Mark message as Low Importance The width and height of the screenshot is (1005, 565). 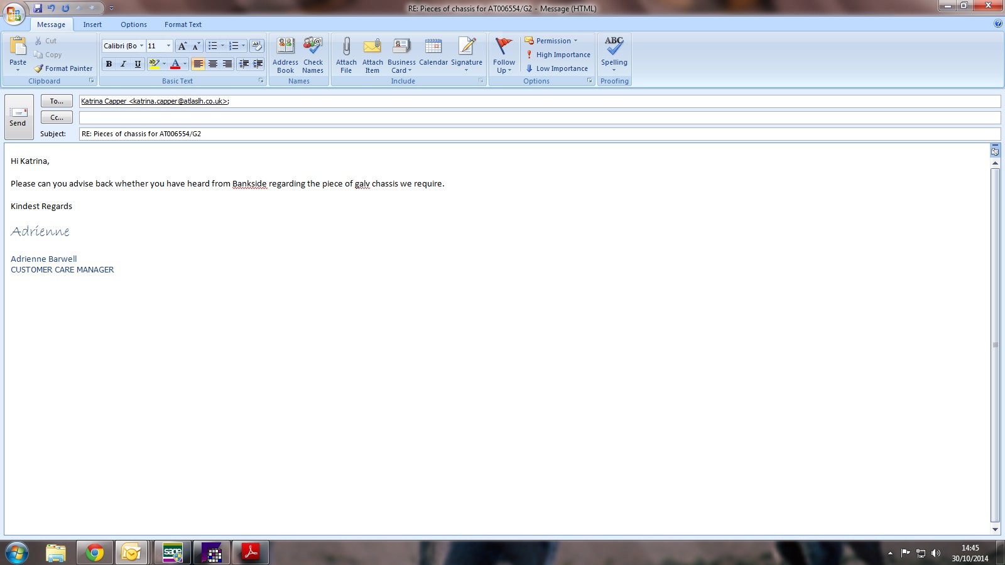pyautogui.click(x=557, y=68)
